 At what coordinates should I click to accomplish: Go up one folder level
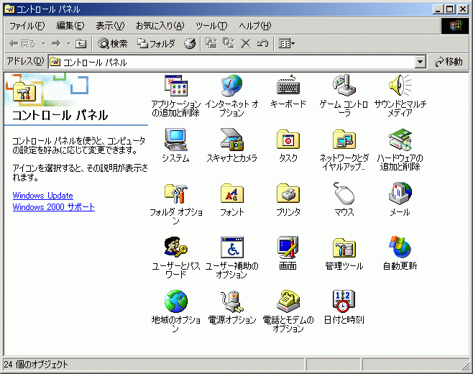(81, 44)
